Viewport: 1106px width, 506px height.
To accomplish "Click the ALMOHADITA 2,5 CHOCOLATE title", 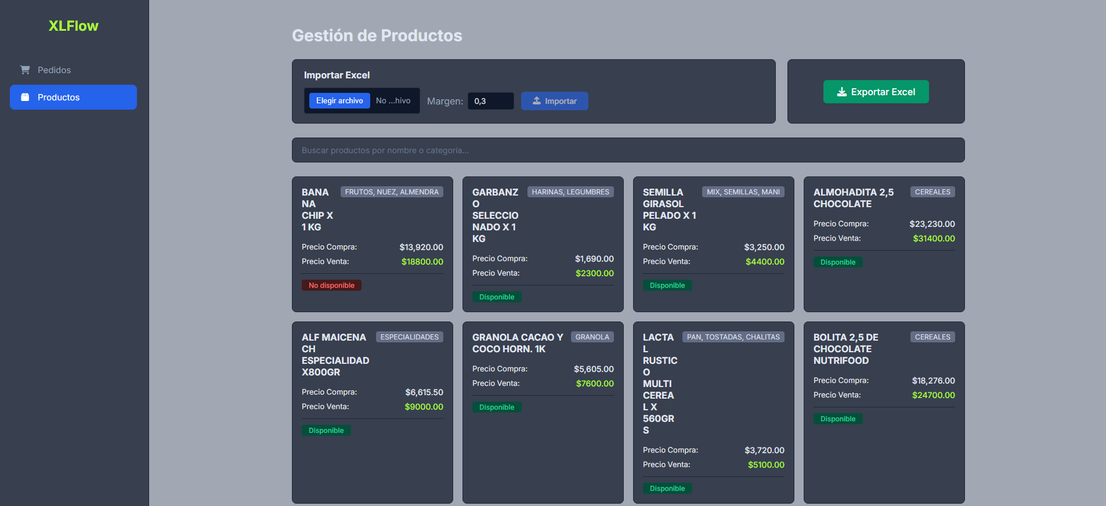I will pos(854,198).
